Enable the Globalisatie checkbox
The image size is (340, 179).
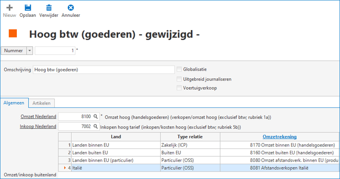(179, 69)
